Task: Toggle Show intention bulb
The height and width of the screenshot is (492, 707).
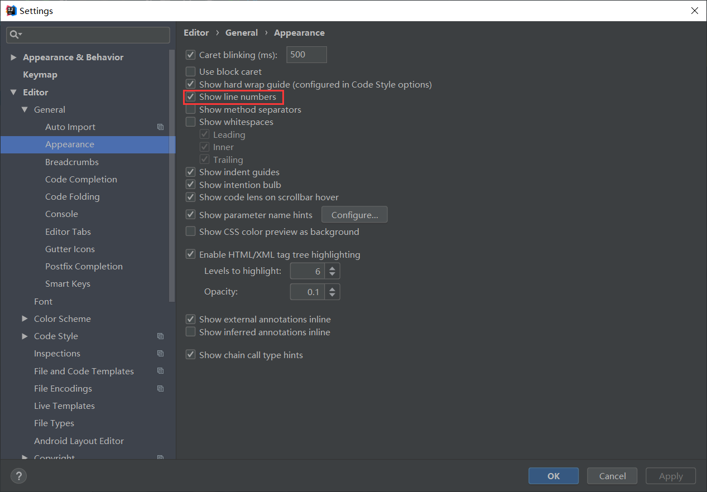Action: [x=191, y=185]
